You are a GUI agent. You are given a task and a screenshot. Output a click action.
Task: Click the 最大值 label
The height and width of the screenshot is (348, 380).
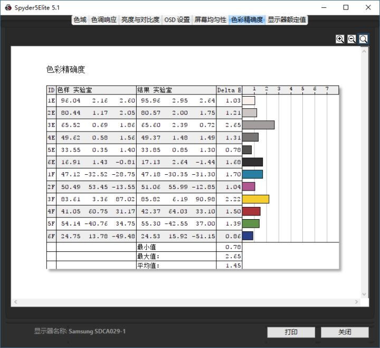pyautogui.click(x=148, y=256)
